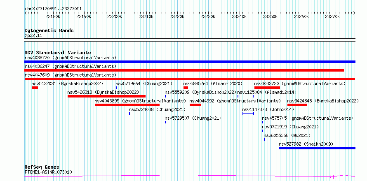
Task: Click the small blue nsv6055368 marker
Action: [x=264, y=139]
